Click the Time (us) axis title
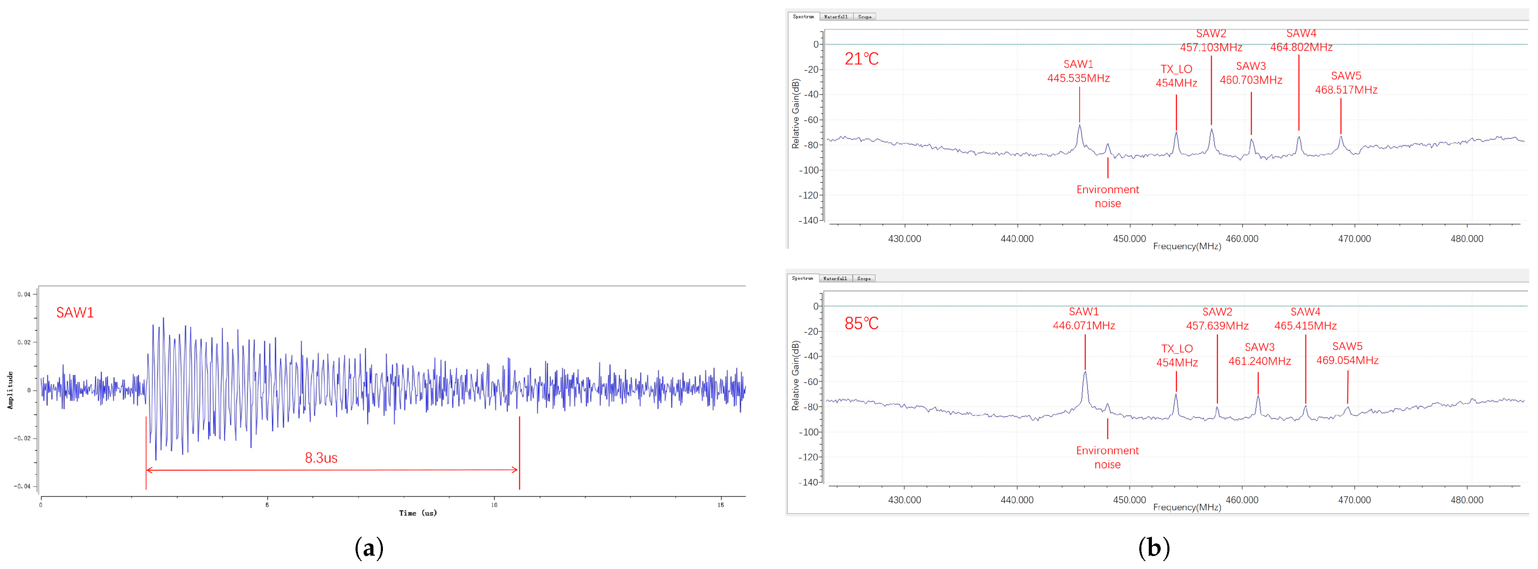The image size is (1538, 569). tap(418, 513)
